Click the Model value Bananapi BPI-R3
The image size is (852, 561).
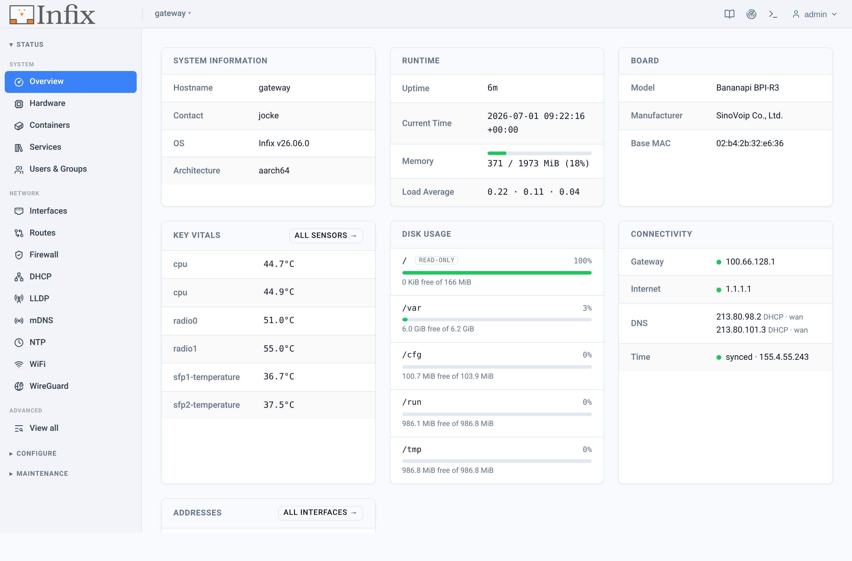[x=748, y=88]
